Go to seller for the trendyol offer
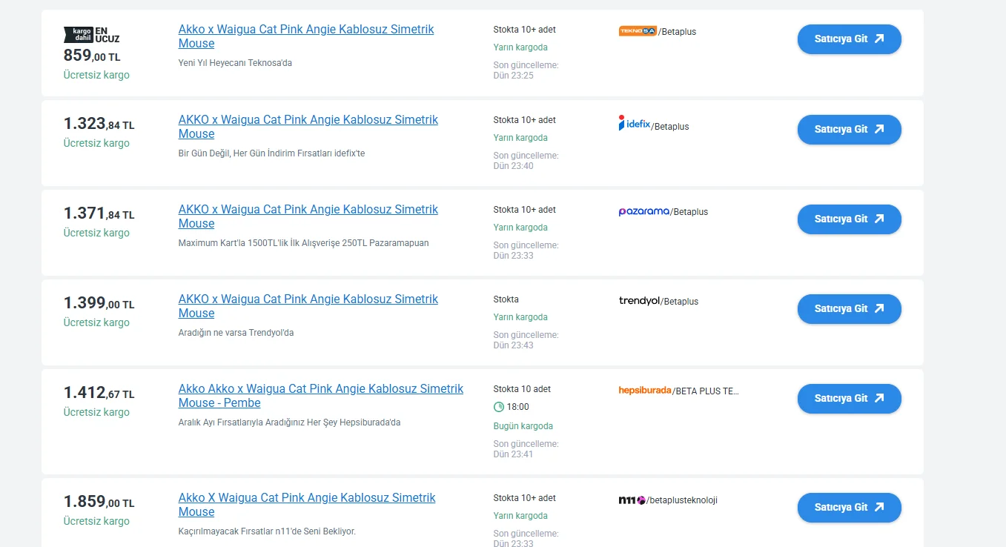Viewport: 1006px width, 547px height. click(849, 309)
